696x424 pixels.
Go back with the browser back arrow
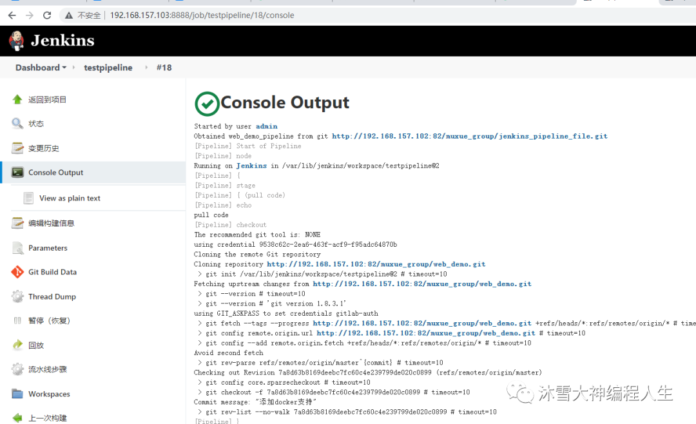[12, 15]
